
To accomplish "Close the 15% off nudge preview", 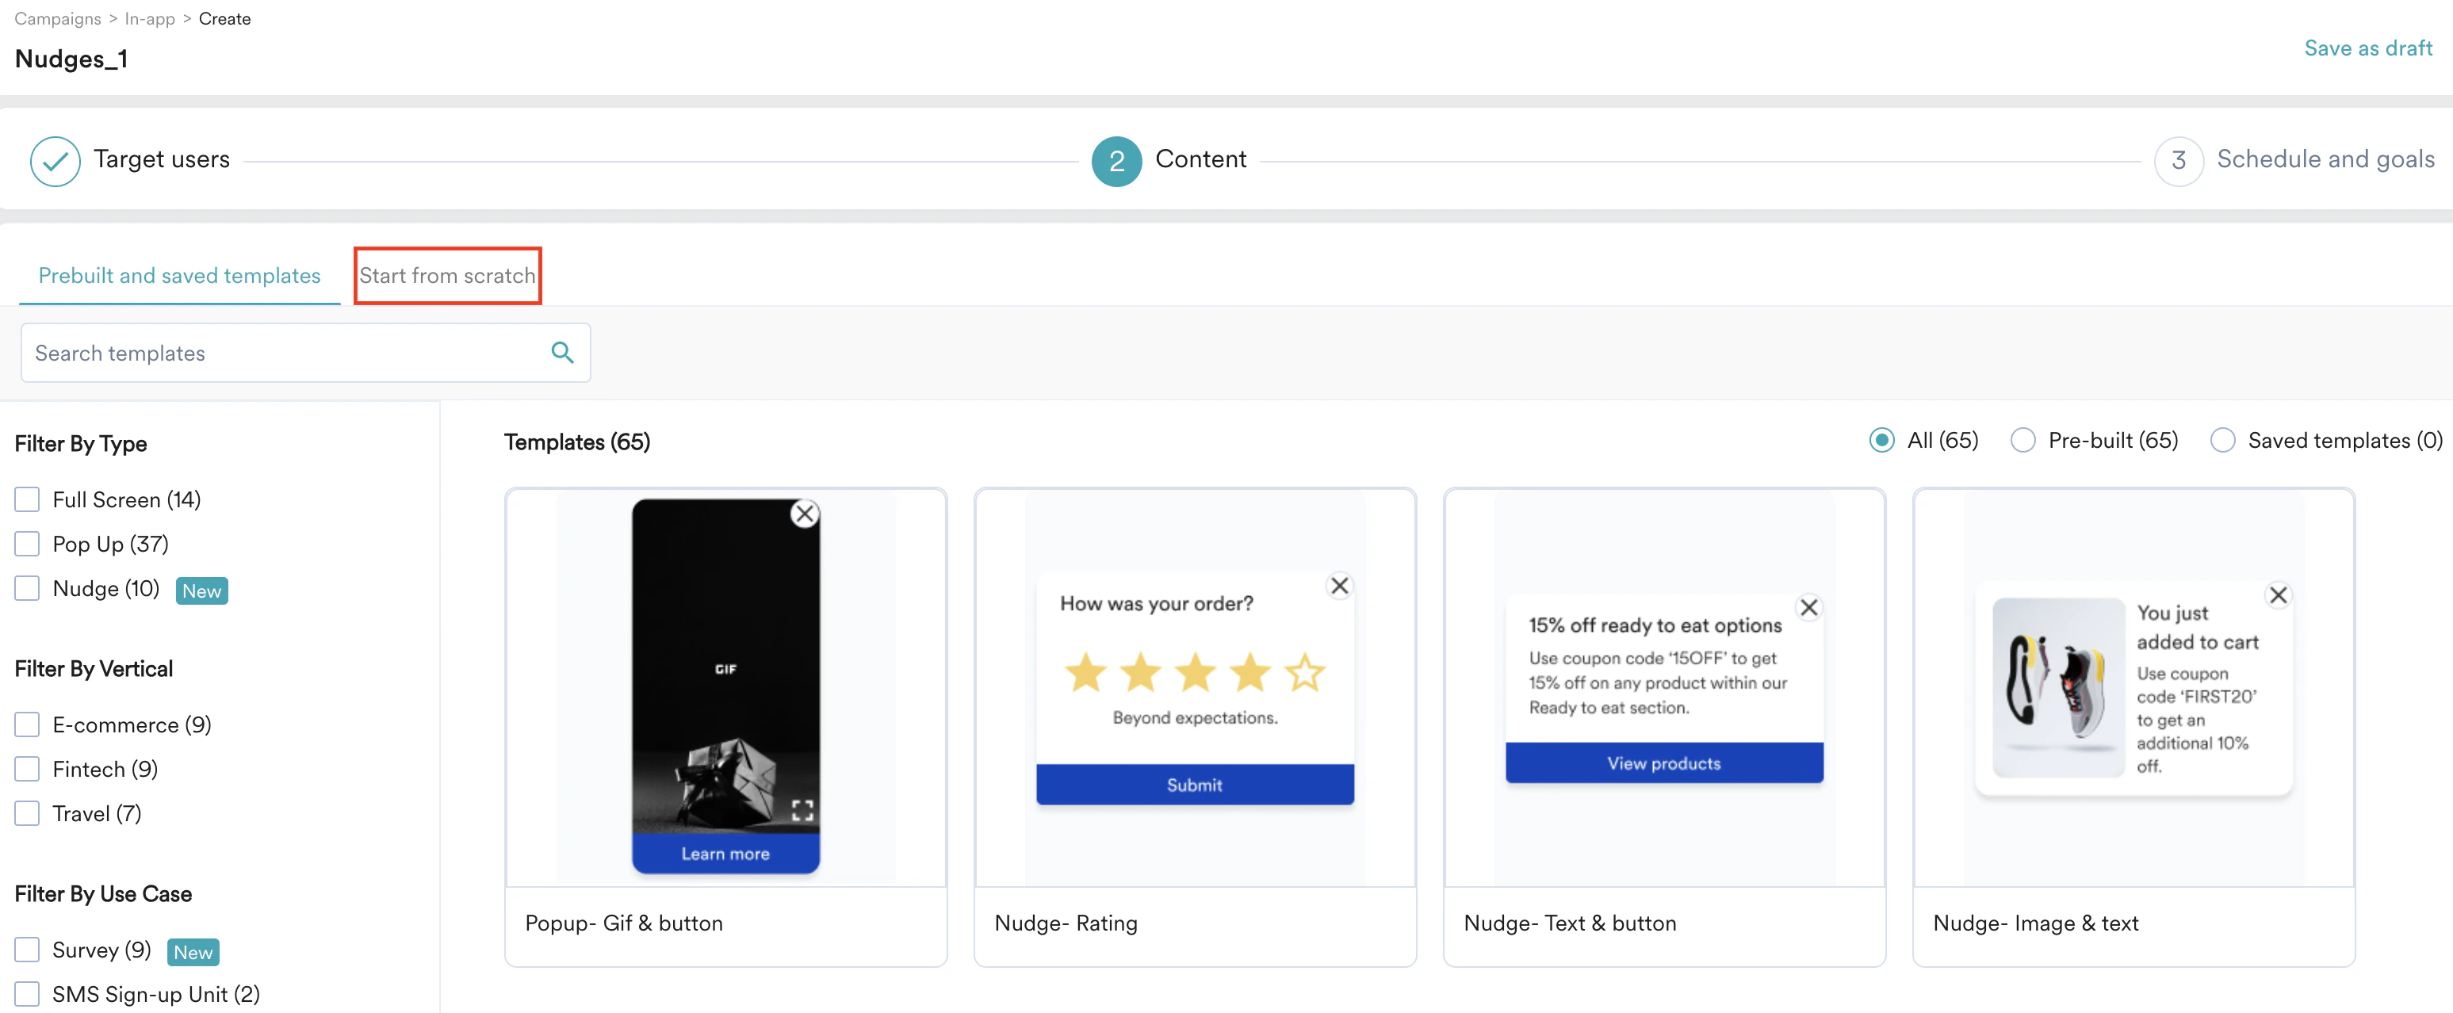I will pos(1808,607).
